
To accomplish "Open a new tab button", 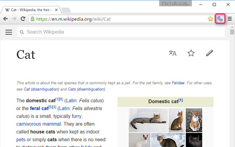I will tap(66, 10).
